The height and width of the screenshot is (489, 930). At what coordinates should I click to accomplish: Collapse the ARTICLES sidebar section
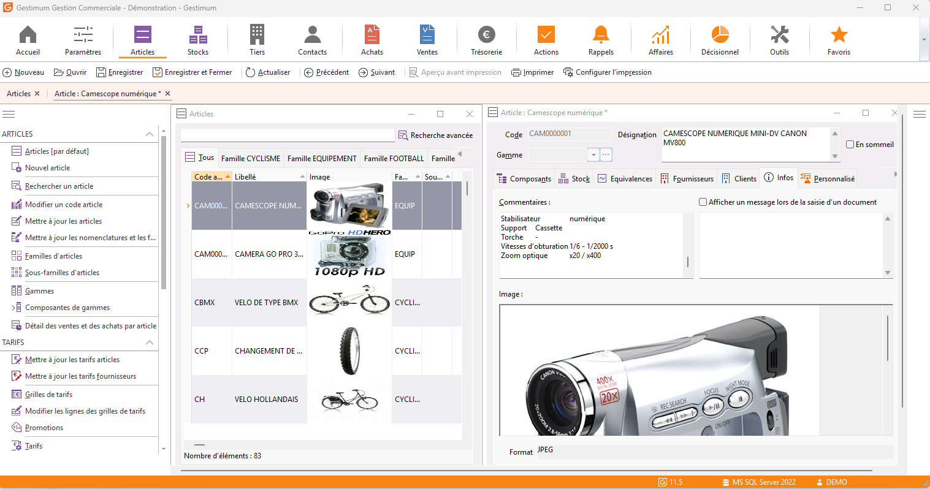point(150,134)
